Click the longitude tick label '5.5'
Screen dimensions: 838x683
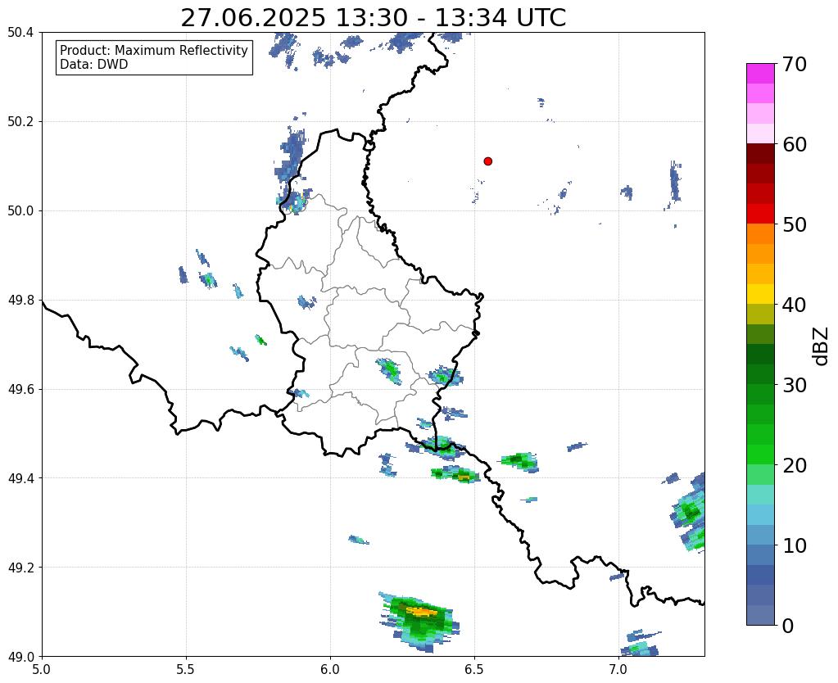[186, 669]
